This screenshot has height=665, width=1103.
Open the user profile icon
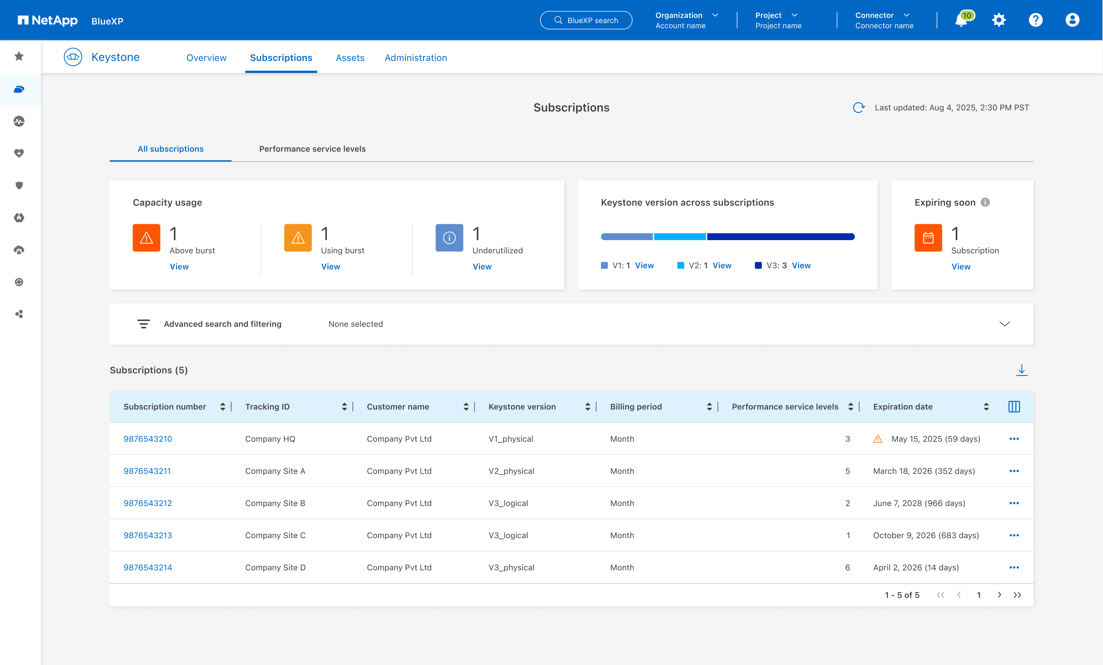(1072, 20)
